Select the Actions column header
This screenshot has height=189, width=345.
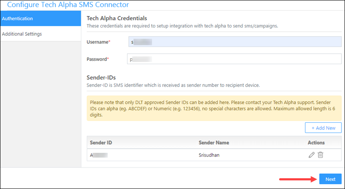coord(316,143)
